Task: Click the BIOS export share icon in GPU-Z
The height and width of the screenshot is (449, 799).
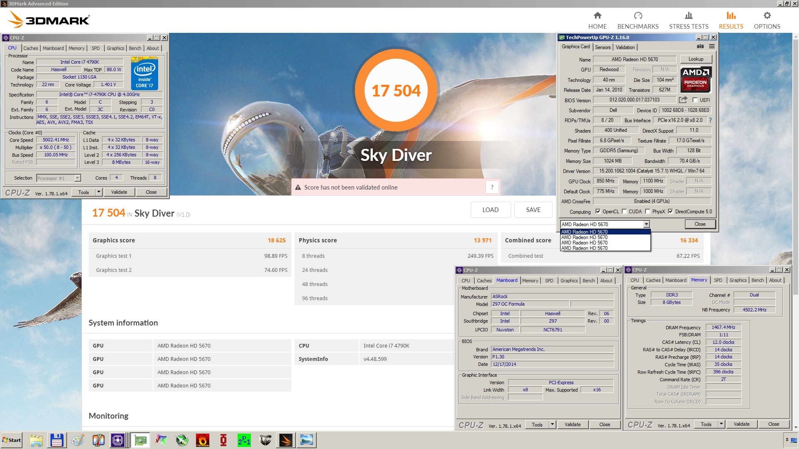Action: pyautogui.click(x=683, y=100)
